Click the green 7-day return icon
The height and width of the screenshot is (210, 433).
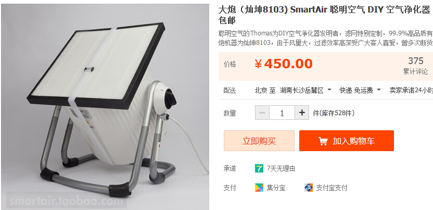(x=259, y=168)
